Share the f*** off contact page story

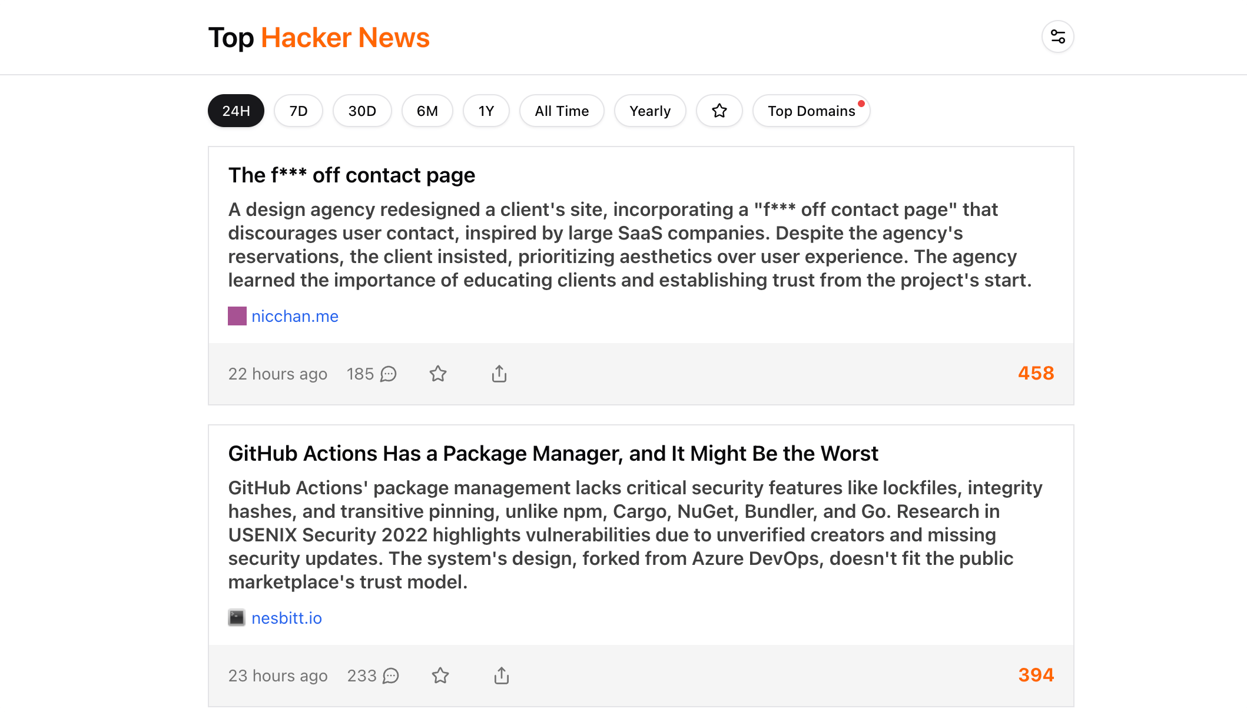pos(499,374)
